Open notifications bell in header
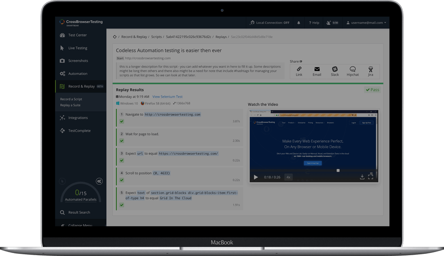This screenshot has width=444, height=256. point(298,23)
